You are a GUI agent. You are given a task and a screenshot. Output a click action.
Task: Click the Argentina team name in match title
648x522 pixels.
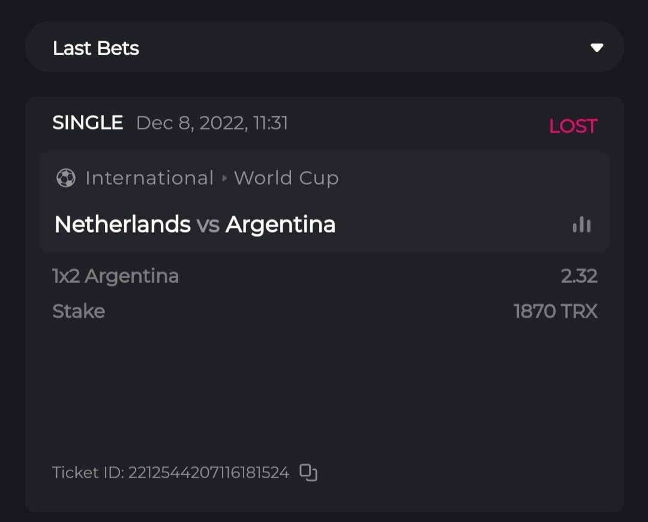coord(280,225)
